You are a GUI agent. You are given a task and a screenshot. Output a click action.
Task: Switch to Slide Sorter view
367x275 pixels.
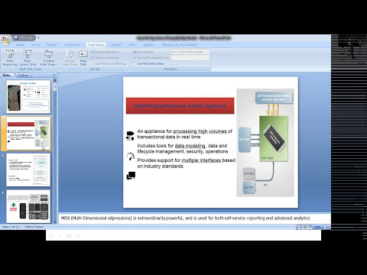pos(305,227)
